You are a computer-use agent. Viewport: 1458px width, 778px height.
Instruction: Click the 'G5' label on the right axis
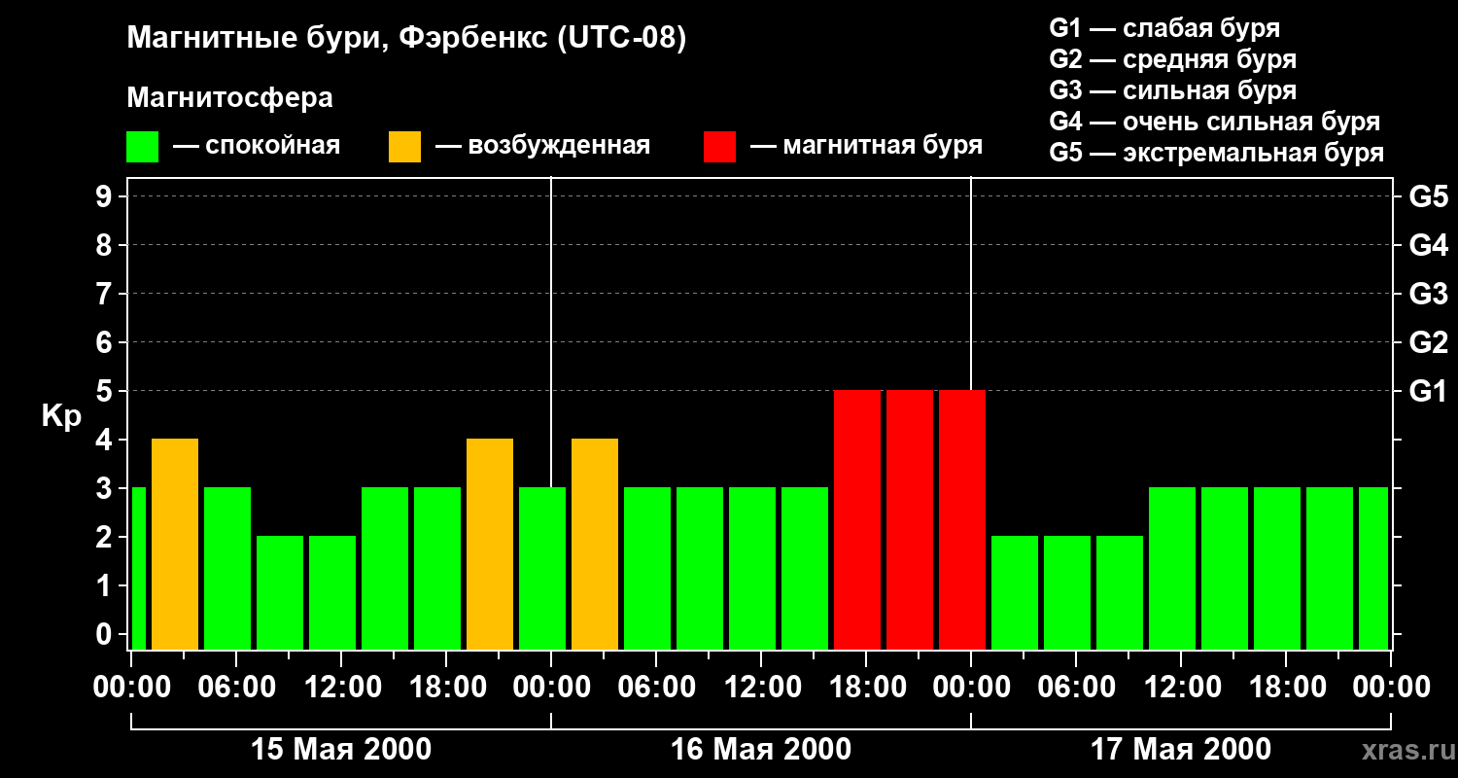click(1428, 196)
